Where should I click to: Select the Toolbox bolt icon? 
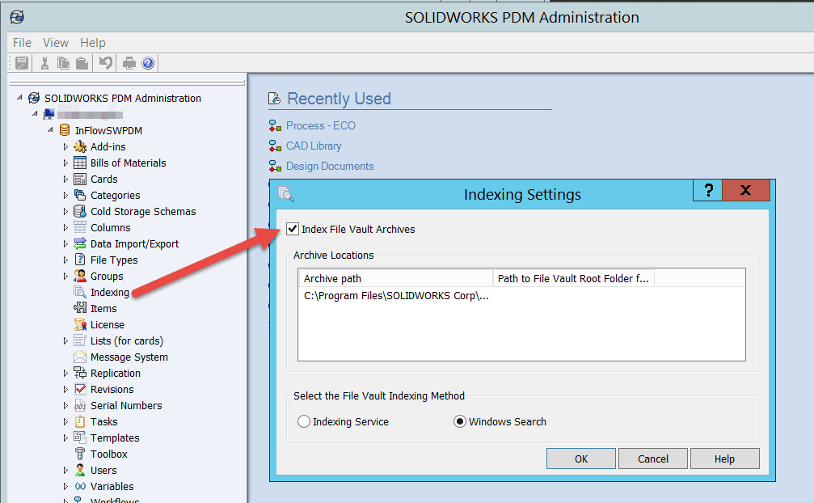(80, 454)
